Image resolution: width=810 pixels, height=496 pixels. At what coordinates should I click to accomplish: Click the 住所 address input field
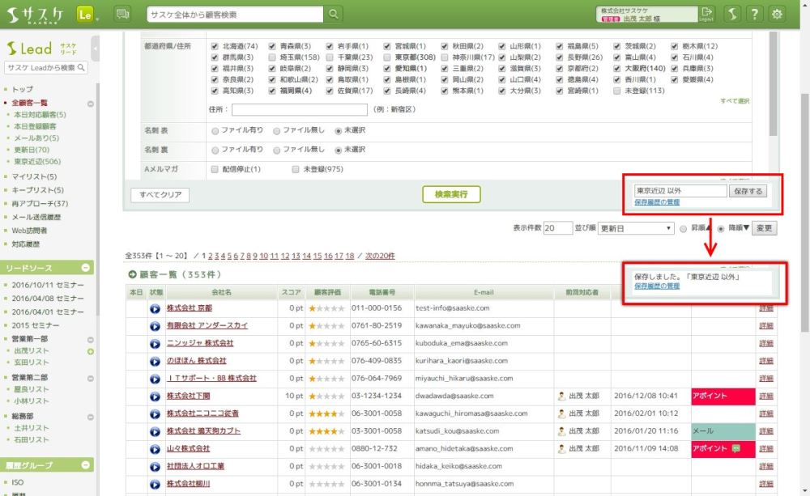300,109
